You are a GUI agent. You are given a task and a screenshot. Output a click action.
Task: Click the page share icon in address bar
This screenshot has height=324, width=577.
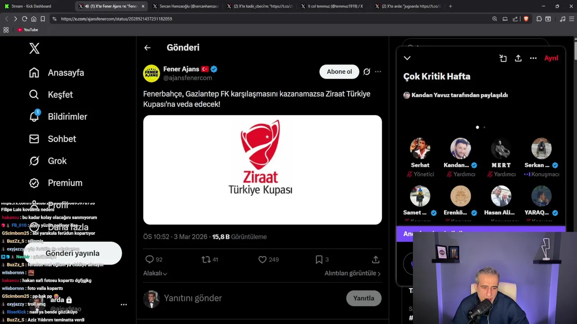515,19
